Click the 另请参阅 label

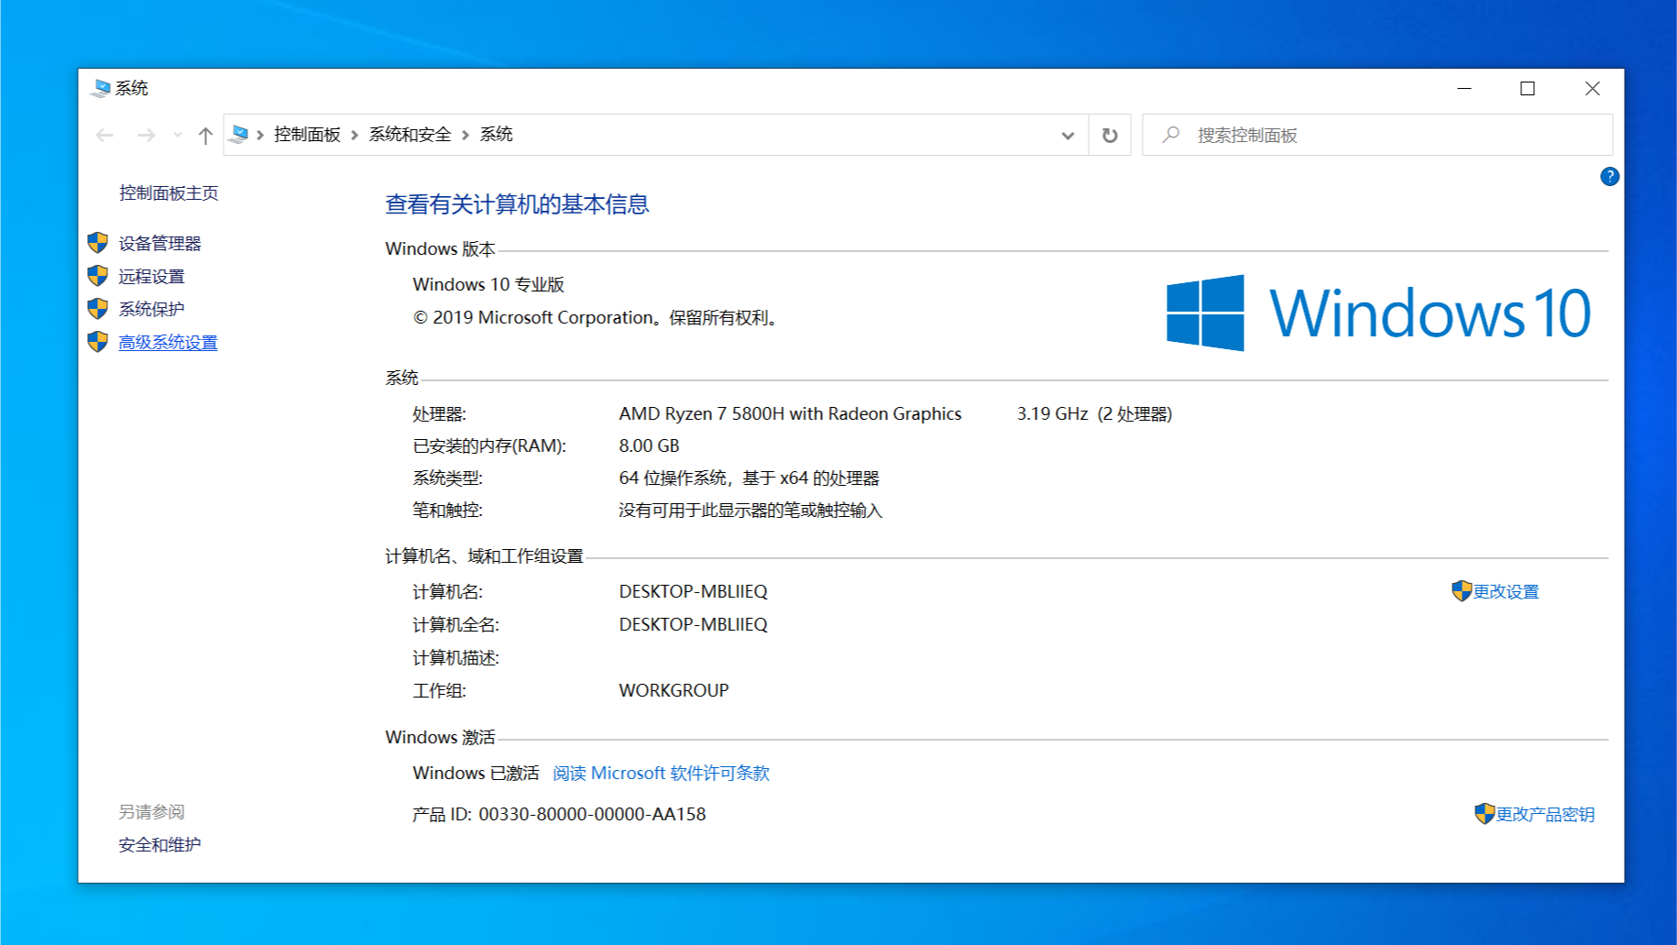coord(151,812)
